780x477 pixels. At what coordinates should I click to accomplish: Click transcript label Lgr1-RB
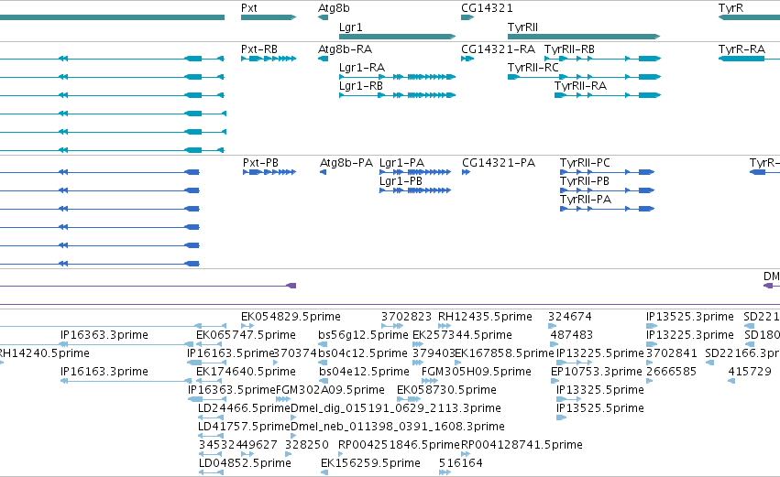tap(360, 86)
